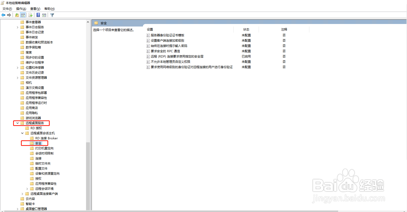
Task: Click the Filter funnel toolbar icon
Action: (x=52, y=15)
